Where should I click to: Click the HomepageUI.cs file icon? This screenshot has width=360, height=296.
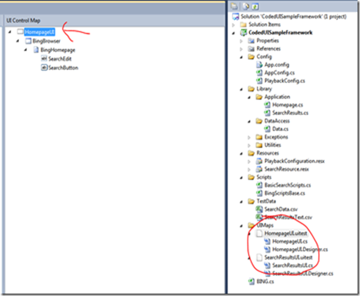267,242
